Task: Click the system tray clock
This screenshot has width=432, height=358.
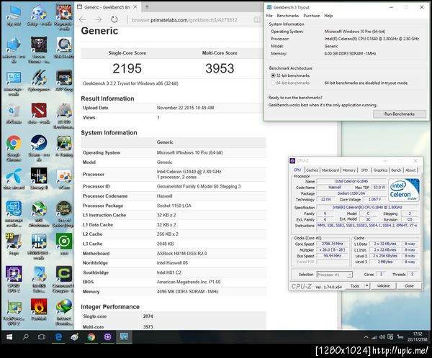Action: click(418, 337)
